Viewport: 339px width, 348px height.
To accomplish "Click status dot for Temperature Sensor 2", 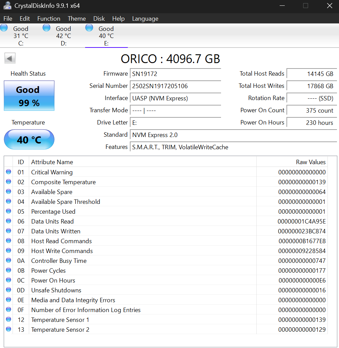I will [x=8, y=329].
